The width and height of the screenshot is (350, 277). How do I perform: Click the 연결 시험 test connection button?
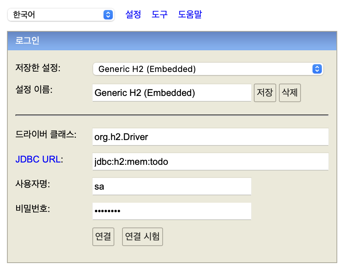tap(143, 237)
